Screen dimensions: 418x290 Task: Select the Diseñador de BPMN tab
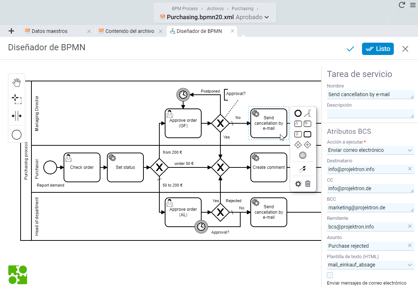coord(199,31)
